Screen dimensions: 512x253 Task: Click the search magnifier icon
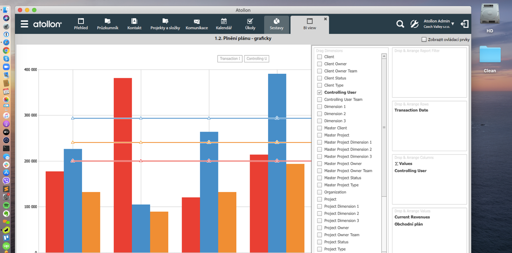tap(400, 24)
